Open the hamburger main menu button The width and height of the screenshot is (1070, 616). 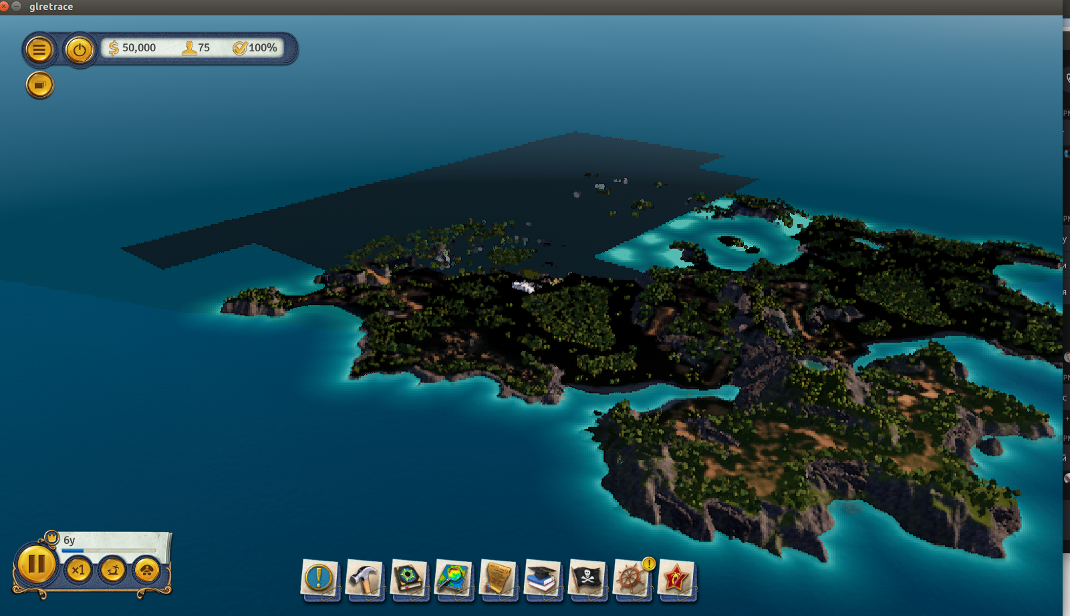(x=39, y=49)
